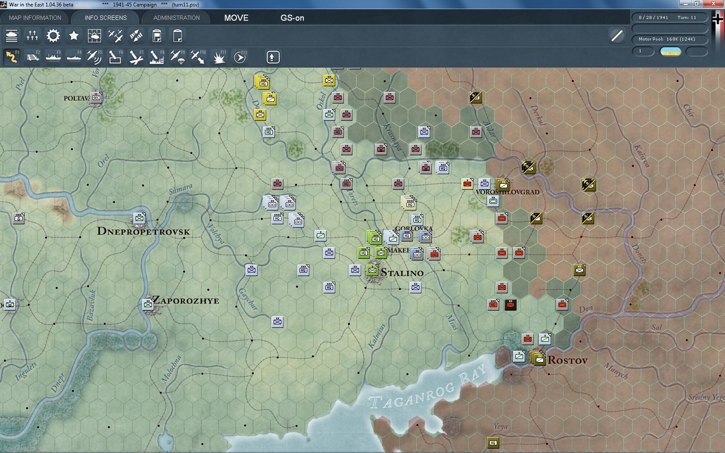Screen dimensions: 725x453
Task: Select the yellow unit stack at Rostov
Action: [x=539, y=358]
